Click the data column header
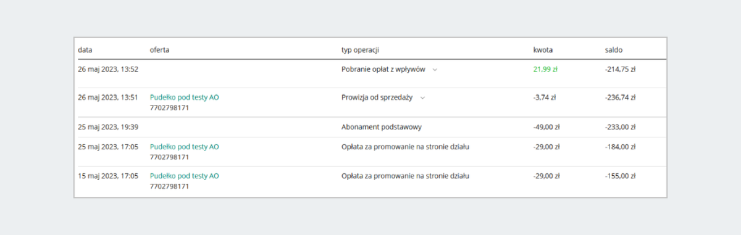The image size is (741, 235). (x=85, y=49)
